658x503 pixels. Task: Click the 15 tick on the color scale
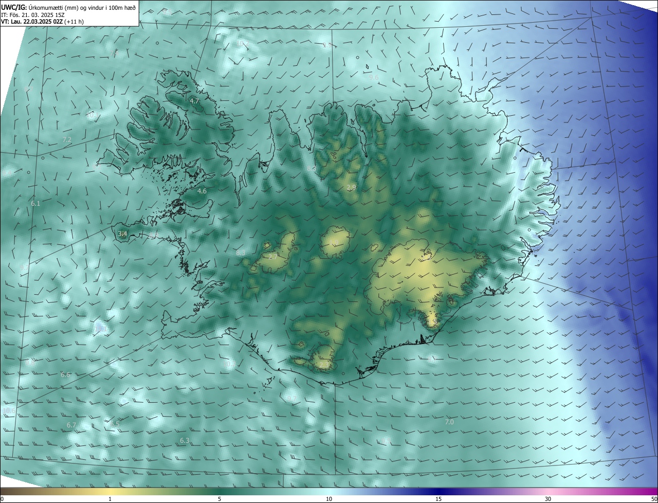pyautogui.click(x=438, y=499)
